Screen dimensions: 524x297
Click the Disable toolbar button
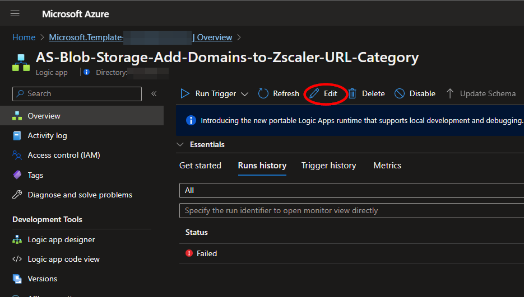coord(415,93)
